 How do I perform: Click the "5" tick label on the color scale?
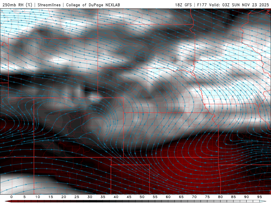tap(24, 197)
